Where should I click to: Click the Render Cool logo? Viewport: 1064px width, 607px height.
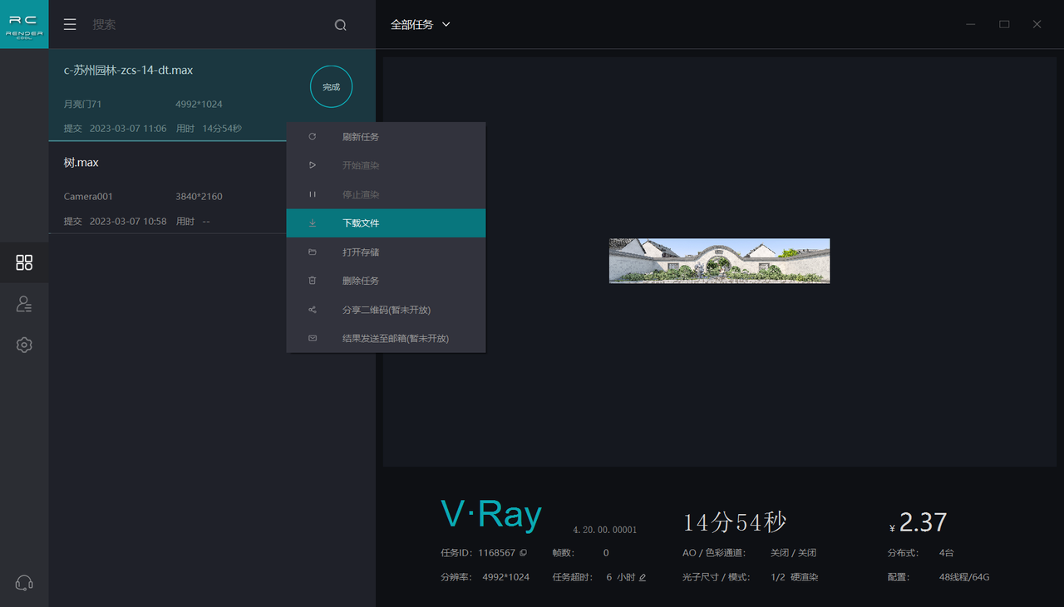click(x=24, y=24)
